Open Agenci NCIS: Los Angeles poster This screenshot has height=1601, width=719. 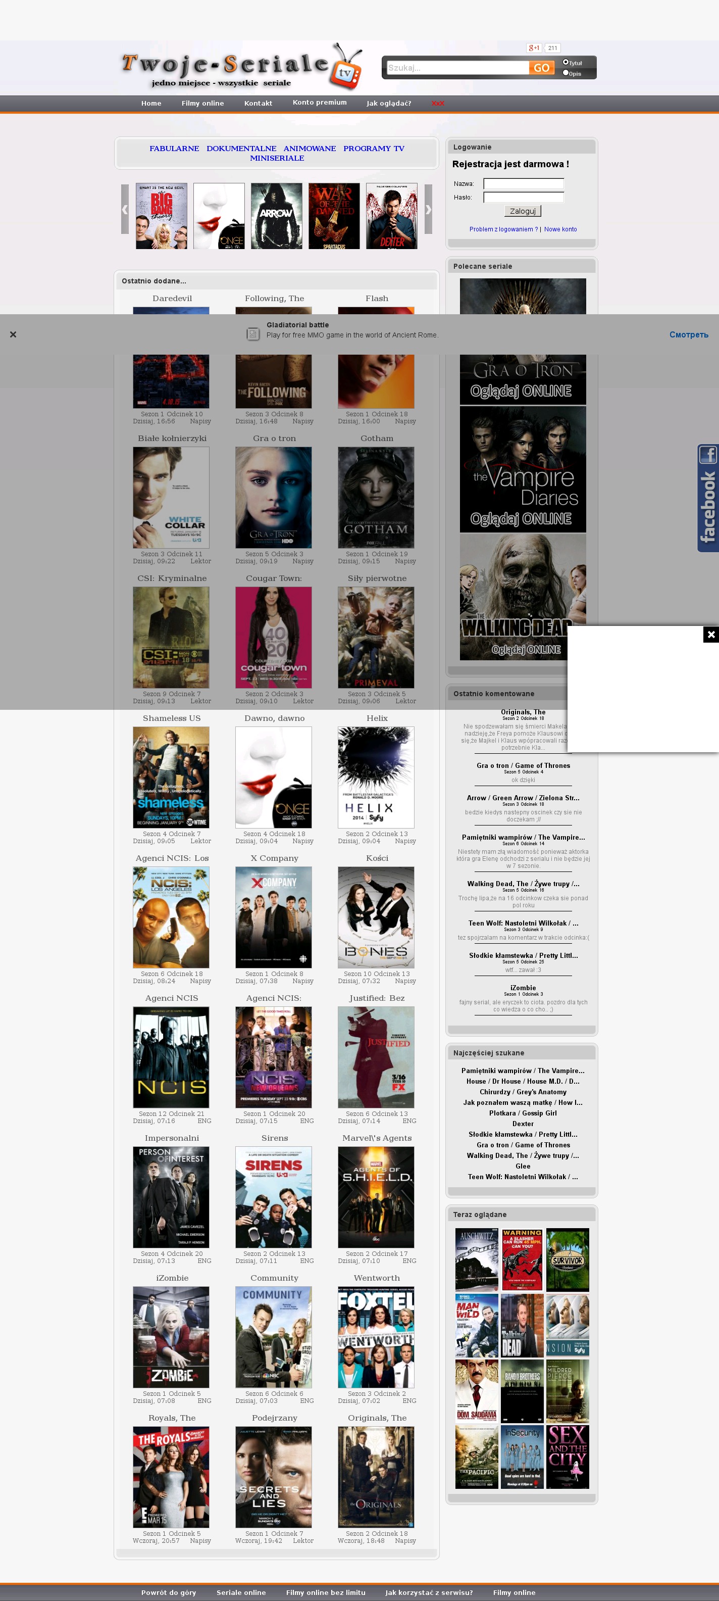coord(171,917)
